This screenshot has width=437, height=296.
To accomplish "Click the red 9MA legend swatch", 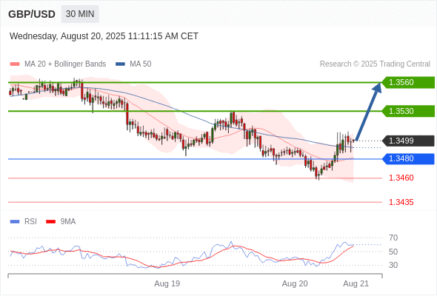I will 50,222.
